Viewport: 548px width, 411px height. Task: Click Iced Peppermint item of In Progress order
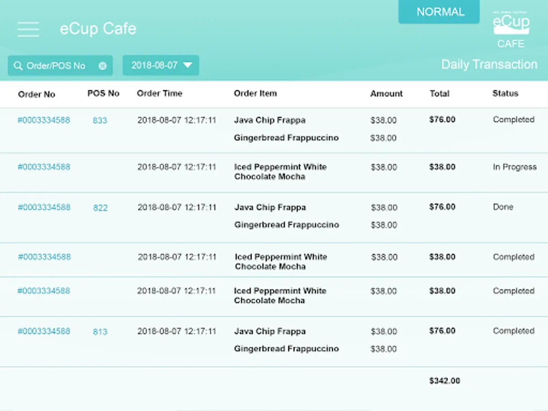tap(280, 172)
